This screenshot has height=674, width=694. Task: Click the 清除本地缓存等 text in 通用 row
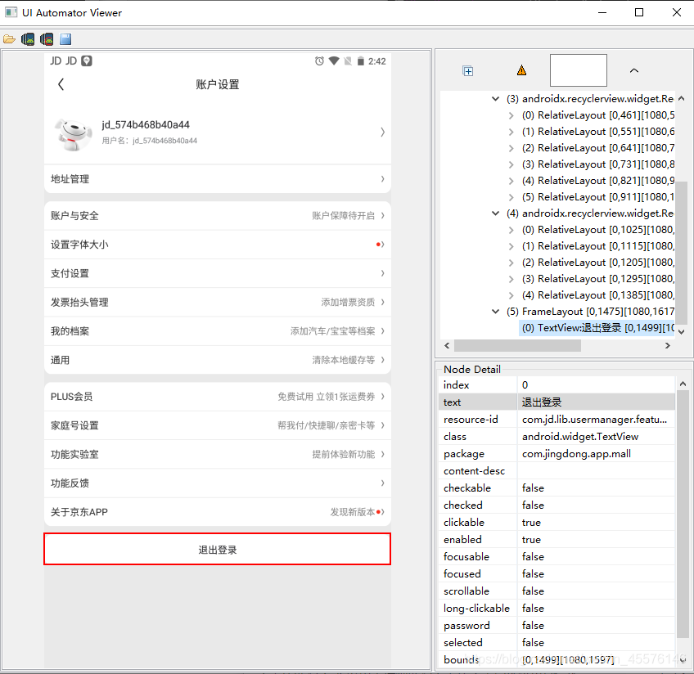click(x=344, y=360)
